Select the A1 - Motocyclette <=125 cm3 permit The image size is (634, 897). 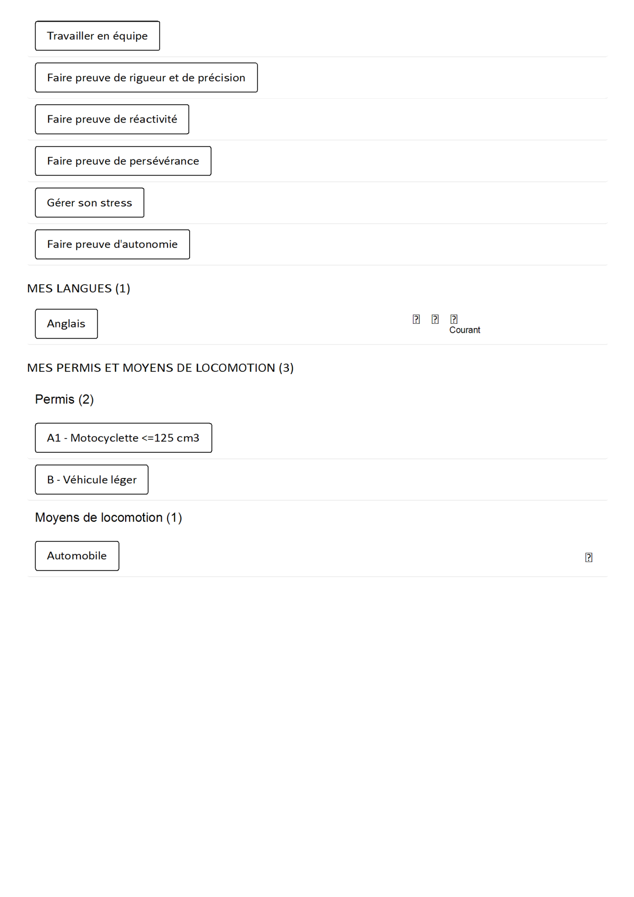[123, 438]
